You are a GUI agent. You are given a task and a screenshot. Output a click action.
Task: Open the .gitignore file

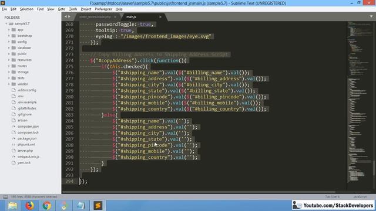25,114
